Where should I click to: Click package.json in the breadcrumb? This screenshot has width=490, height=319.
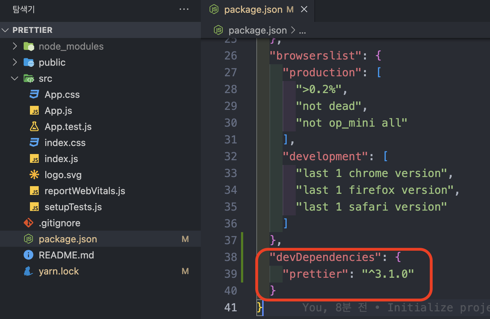click(x=257, y=31)
